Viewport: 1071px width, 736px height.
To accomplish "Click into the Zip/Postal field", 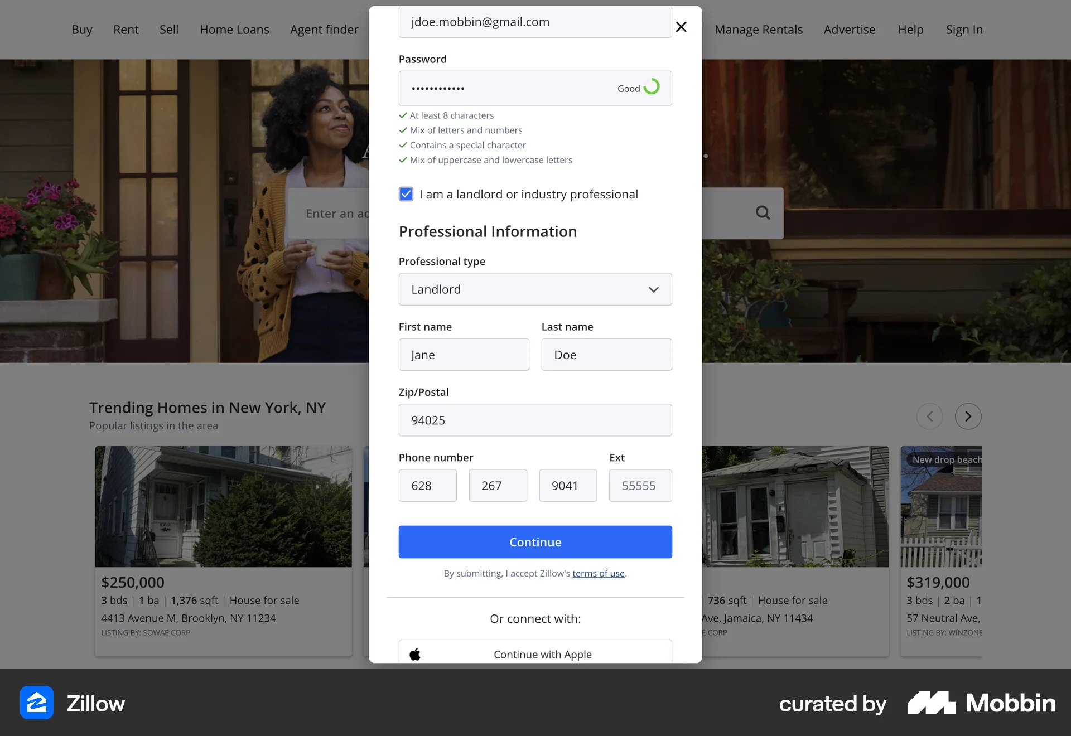I will click(x=535, y=420).
